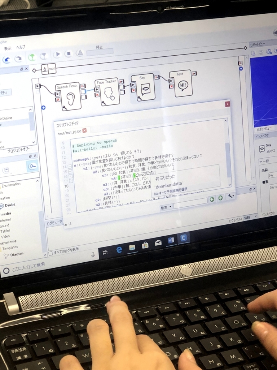This screenshot has width=277, height=370.
Task: Collapse the code fold at line 14
Action: [70, 167]
